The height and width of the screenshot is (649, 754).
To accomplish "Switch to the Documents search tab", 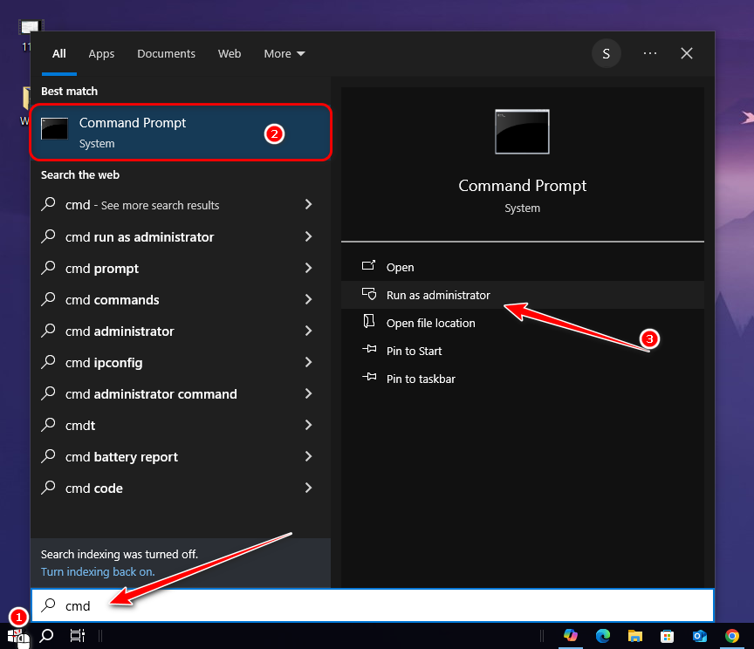I will pos(165,53).
